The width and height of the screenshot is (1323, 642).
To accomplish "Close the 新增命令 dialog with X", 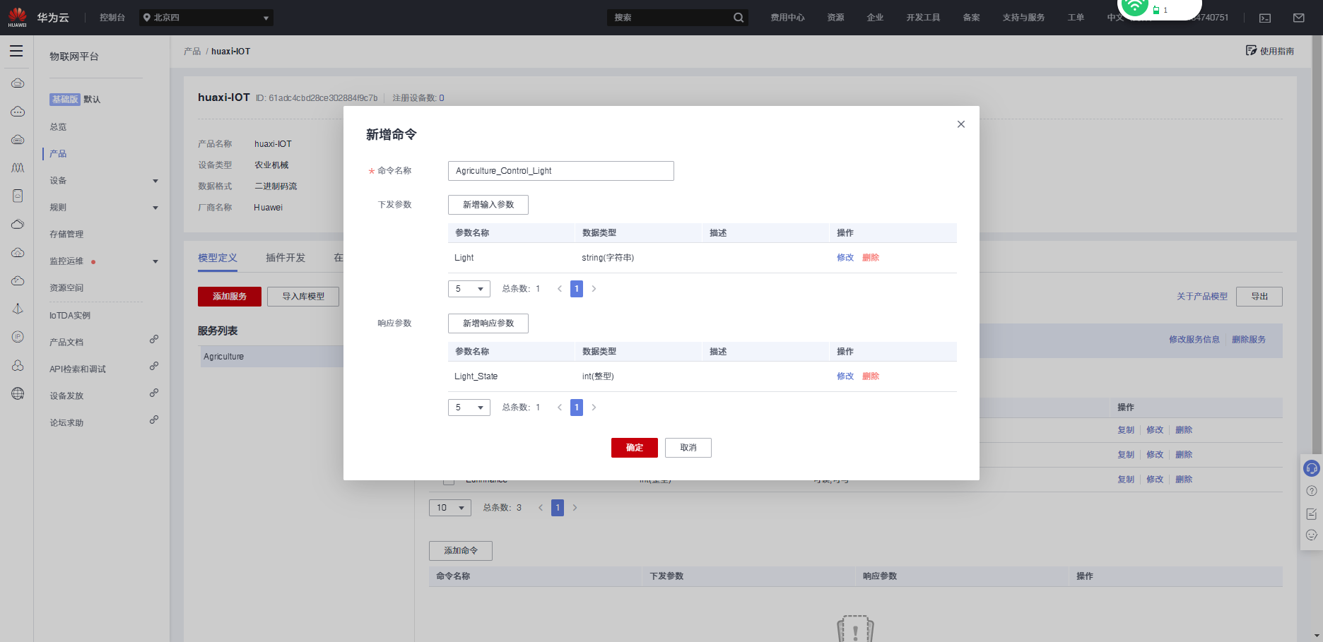I will tap(961, 124).
